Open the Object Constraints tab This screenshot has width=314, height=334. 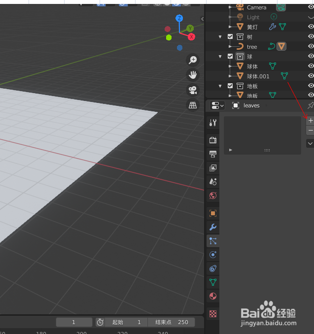click(x=213, y=268)
